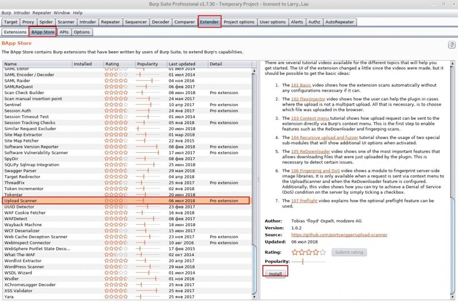This screenshot has width=458, height=302.
Task: Select the XSS Validator row
Action: (x=127, y=291)
